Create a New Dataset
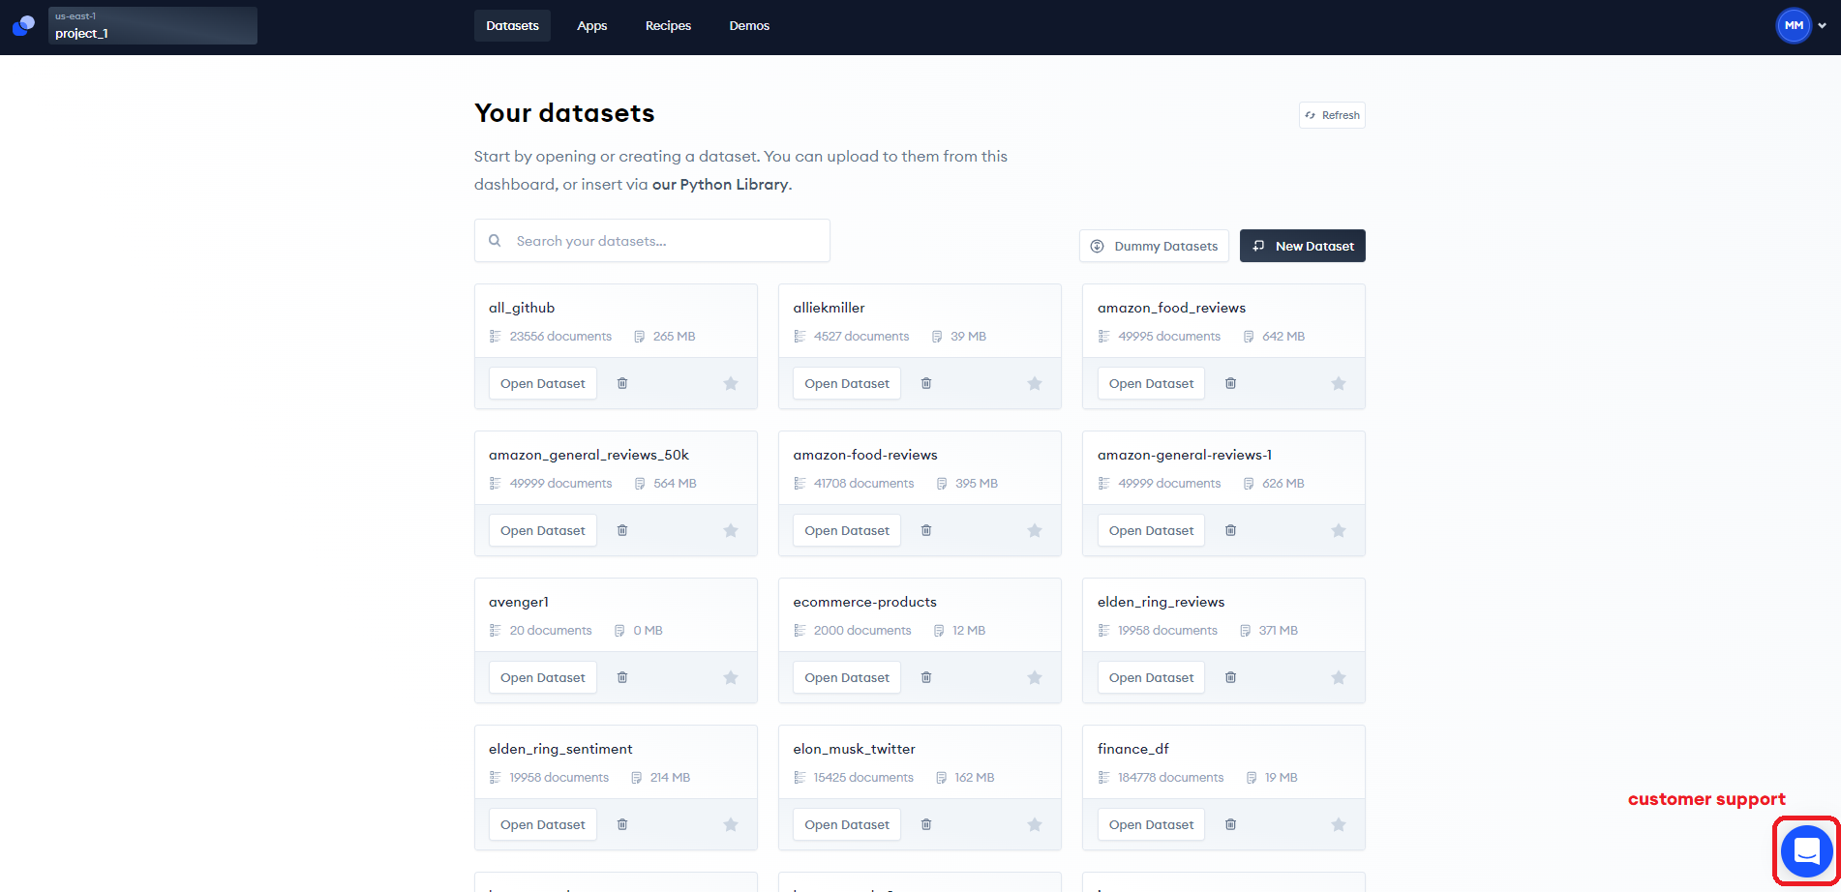This screenshot has width=1841, height=892. coord(1303,246)
